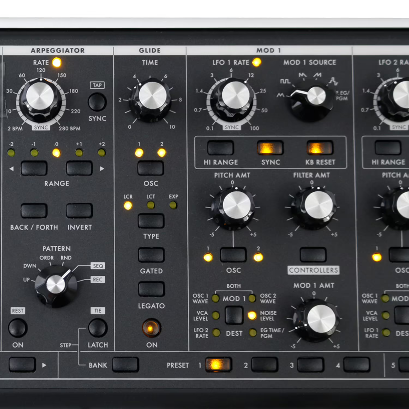Cycle the Glide Type button
The width and height of the screenshot is (409, 409).
[151, 221]
